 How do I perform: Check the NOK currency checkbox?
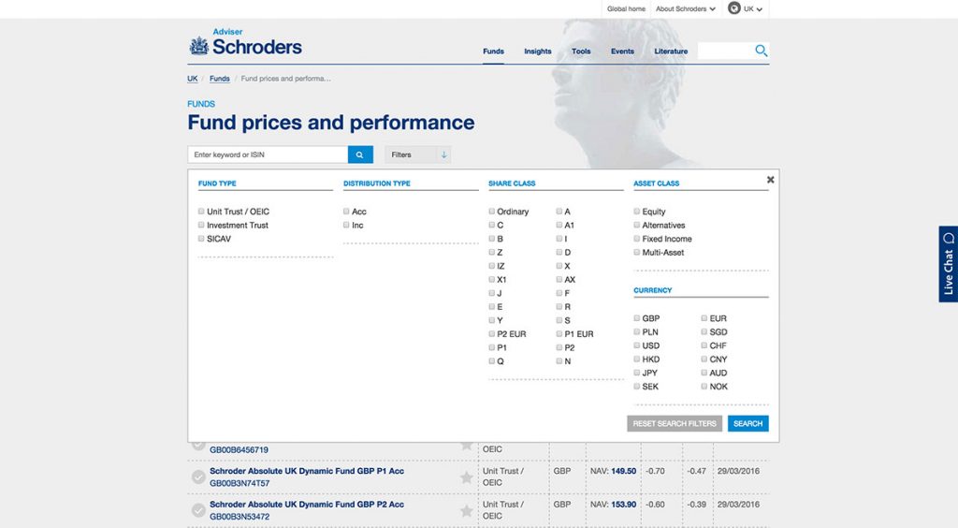point(704,387)
